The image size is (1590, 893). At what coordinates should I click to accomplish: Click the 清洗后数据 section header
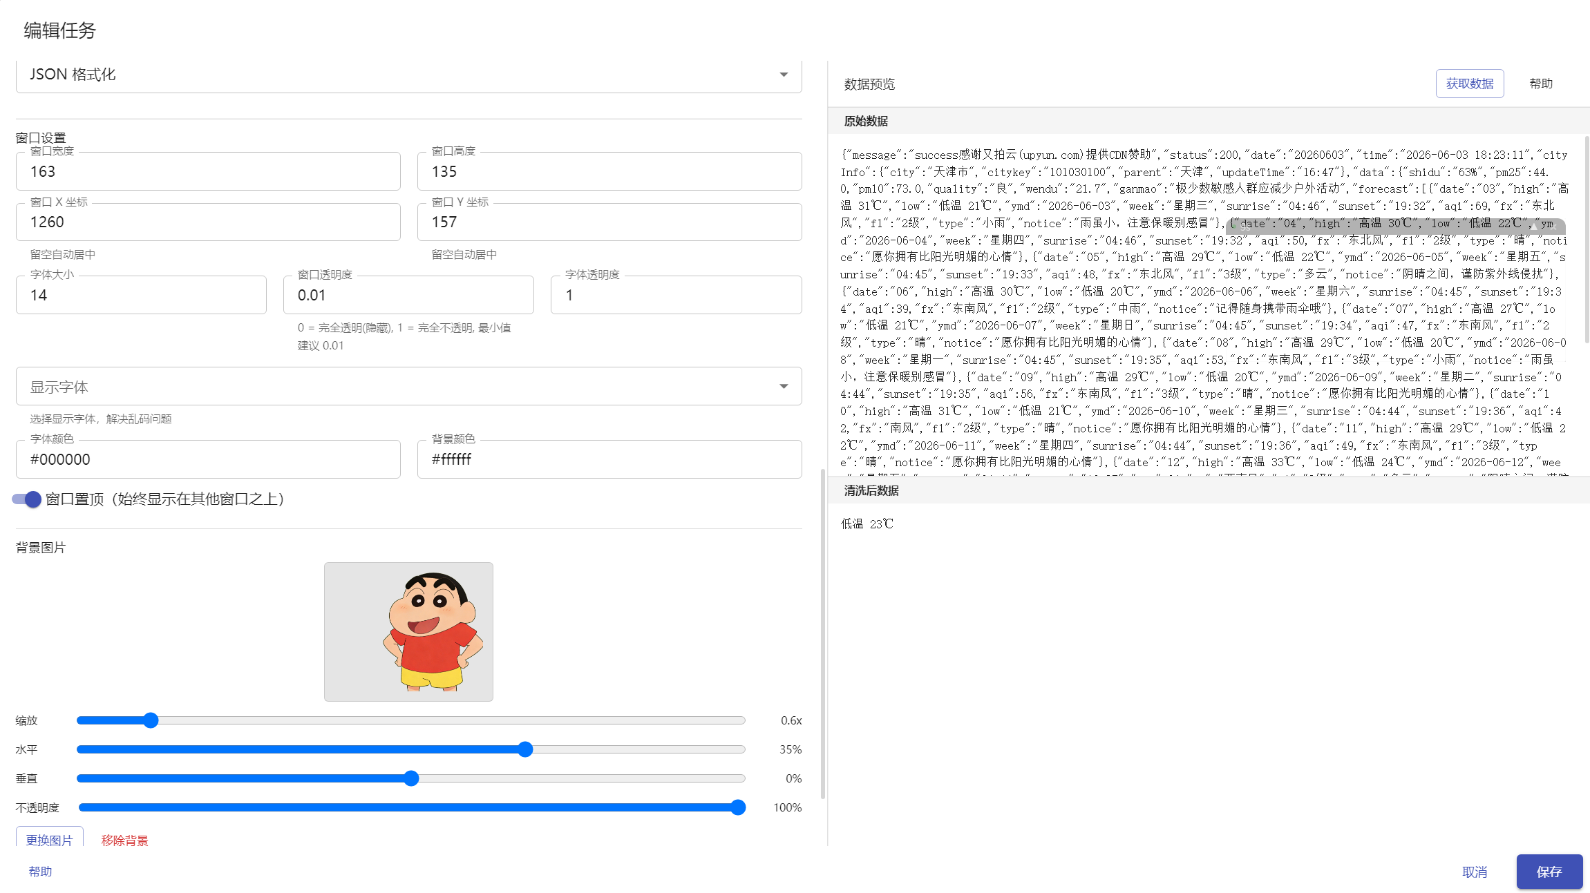click(871, 490)
